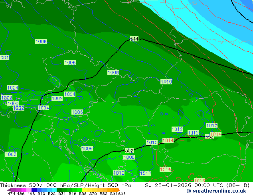Screen dimensions: 253x195
Task: Click the lime green swatch before yellow
Action: (x=79, y=190)
